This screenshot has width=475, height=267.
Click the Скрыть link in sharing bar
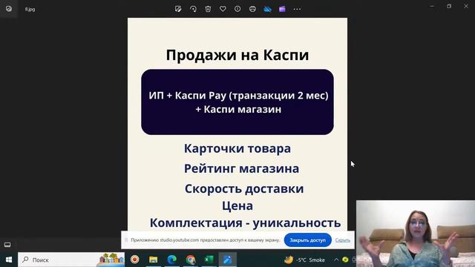(x=343, y=240)
